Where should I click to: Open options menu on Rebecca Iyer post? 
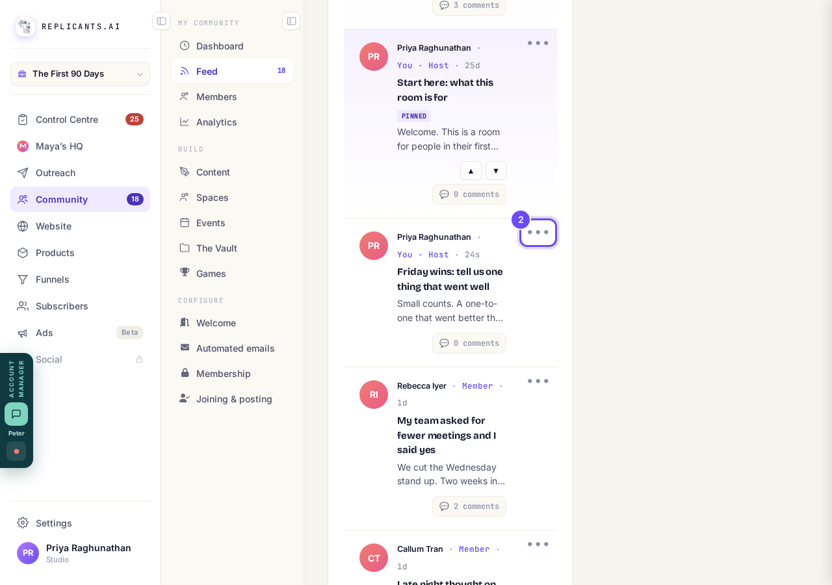538,381
